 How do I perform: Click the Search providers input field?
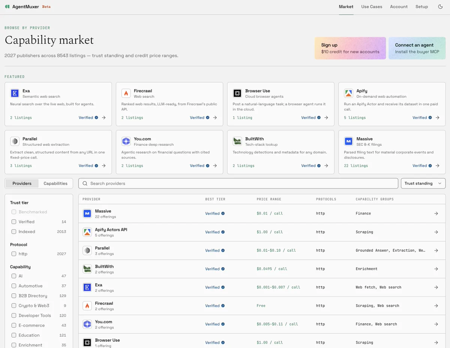point(238,184)
